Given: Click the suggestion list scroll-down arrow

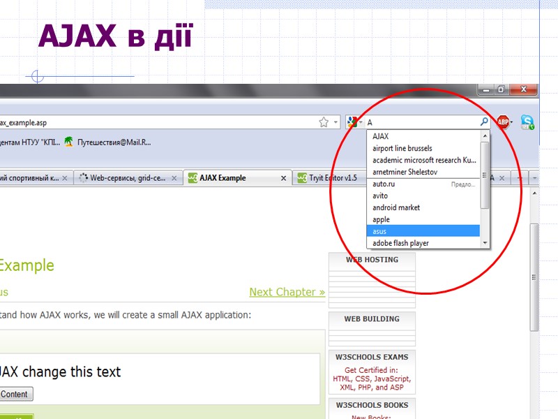Looking at the screenshot, I should 484,244.
